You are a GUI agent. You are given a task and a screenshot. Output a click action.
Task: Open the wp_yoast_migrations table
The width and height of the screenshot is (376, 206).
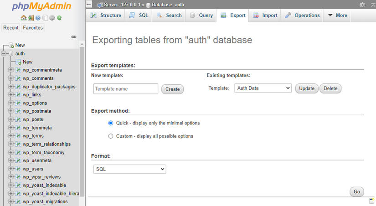coord(45,202)
